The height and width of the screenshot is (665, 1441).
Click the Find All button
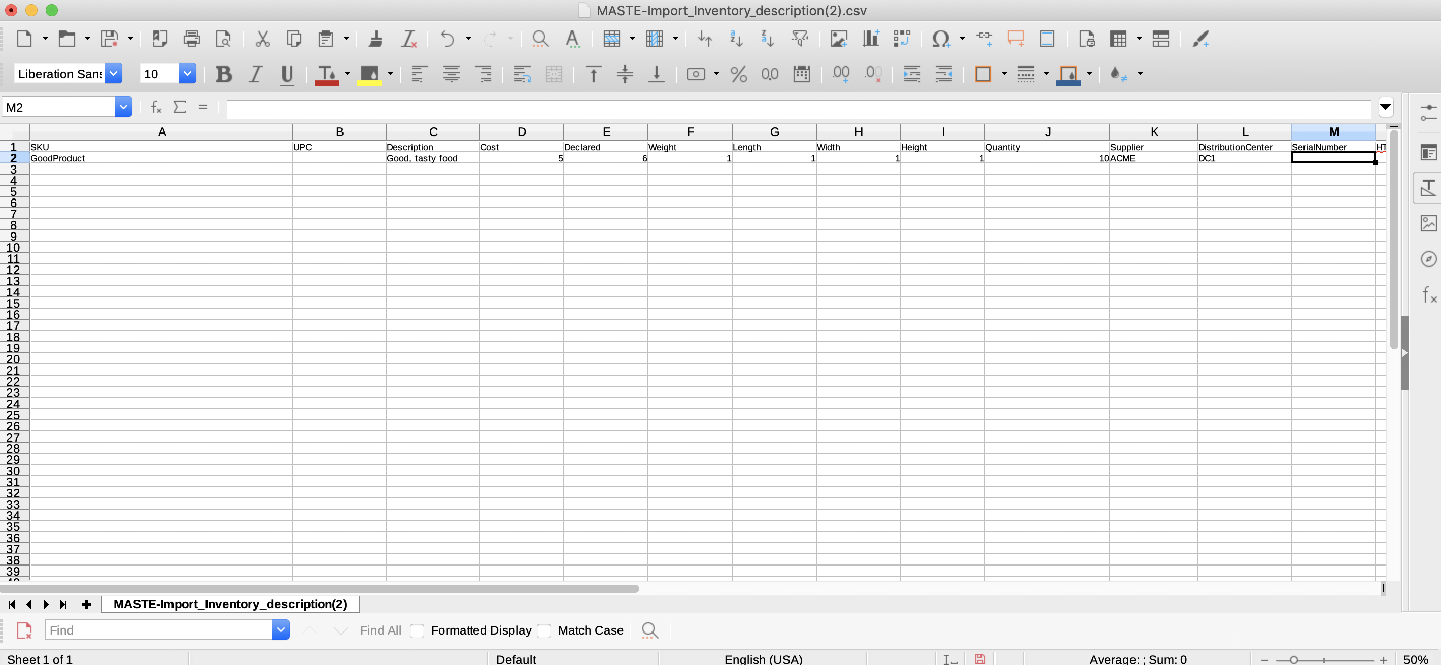click(381, 630)
